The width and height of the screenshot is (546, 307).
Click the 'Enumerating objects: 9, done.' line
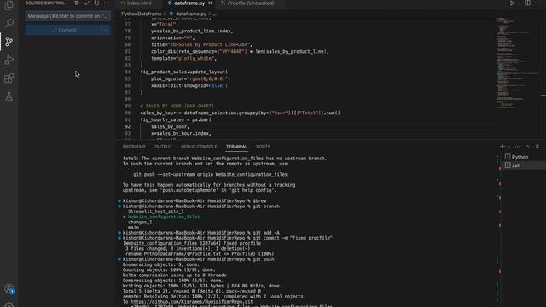161,264
